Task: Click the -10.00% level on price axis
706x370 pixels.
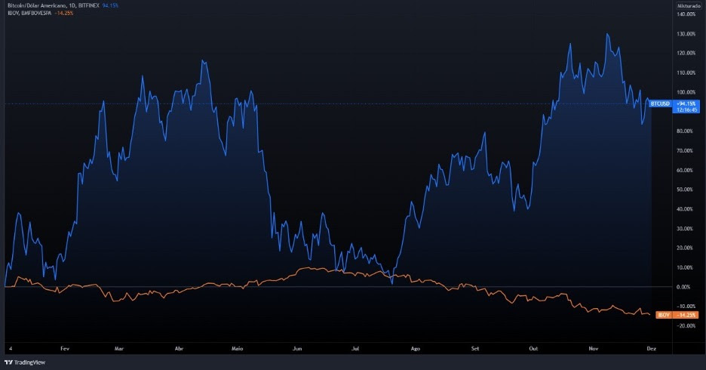Action: point(686,307)
